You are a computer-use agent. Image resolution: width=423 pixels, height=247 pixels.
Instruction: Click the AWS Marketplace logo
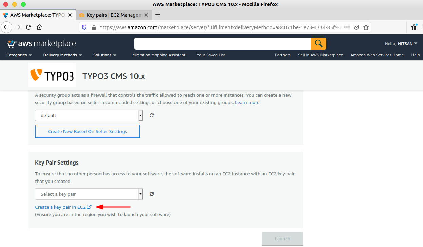click(x=42, y=44)
